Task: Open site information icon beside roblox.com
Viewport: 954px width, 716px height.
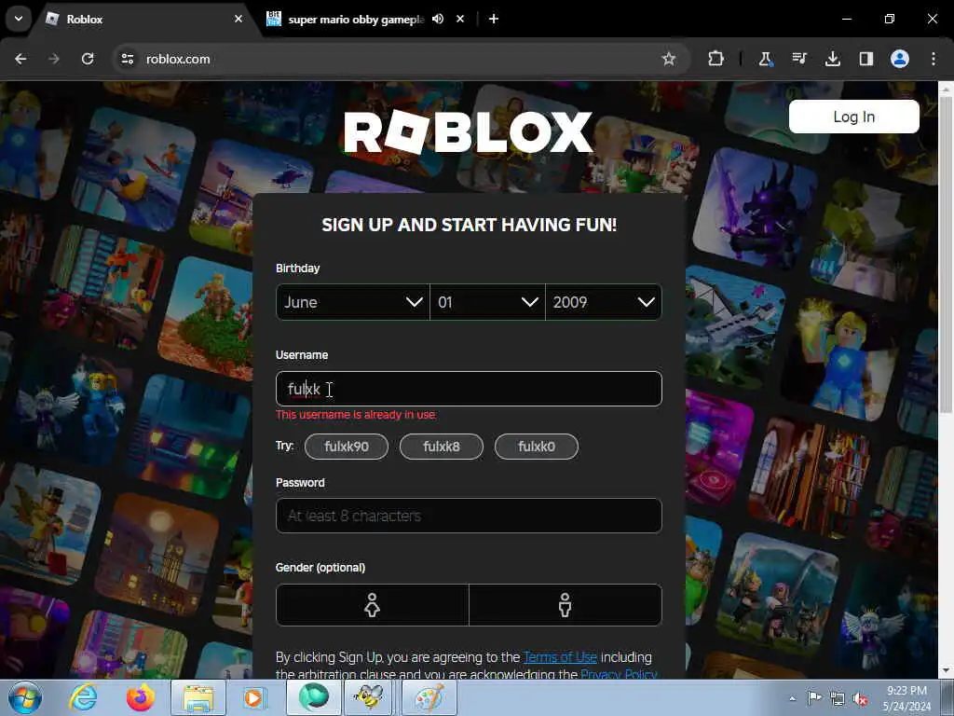Action: [x=128, y=59]
